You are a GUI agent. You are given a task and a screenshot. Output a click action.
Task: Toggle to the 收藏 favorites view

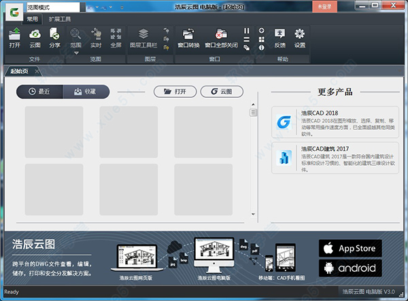86,92
